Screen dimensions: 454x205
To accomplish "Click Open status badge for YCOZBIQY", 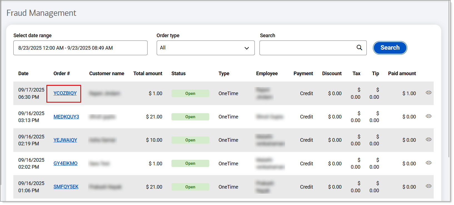I will pos(190,93).
